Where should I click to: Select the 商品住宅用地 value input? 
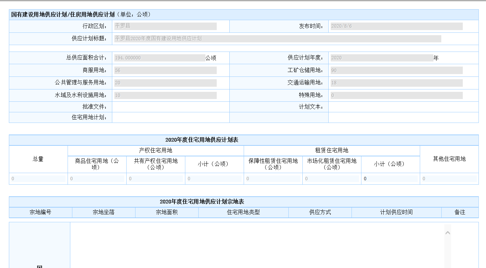click(x=97, y=179)
